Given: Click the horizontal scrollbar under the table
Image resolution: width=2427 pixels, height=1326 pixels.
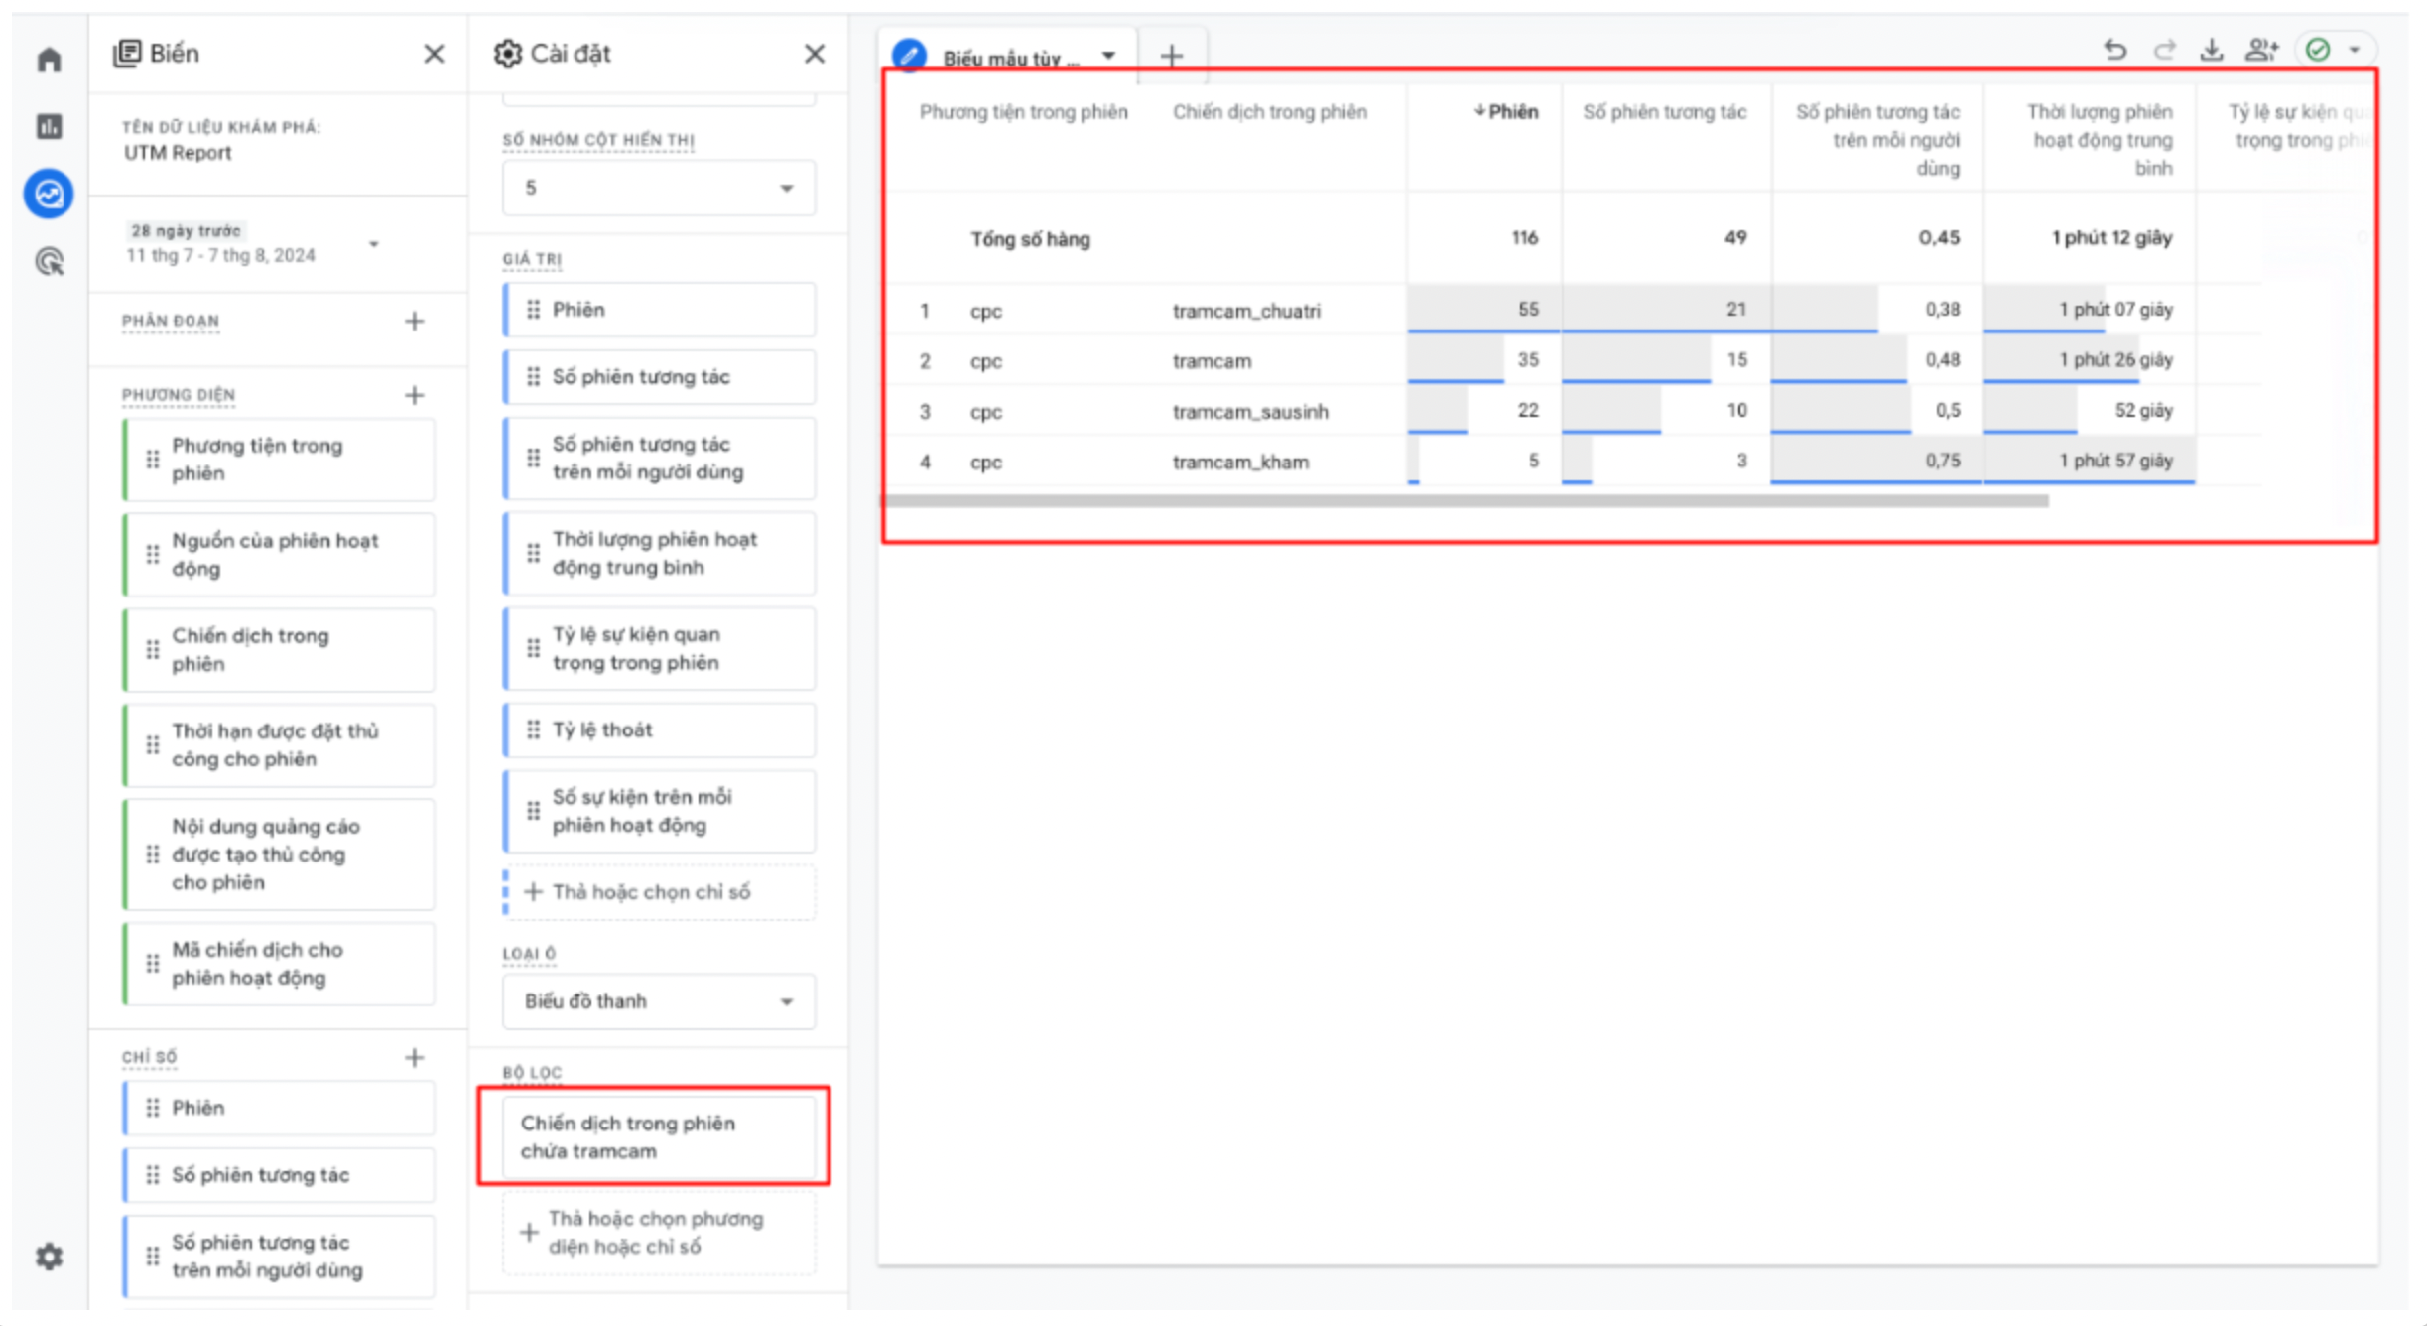Looking at the screenshot, I should click(x=1465, y=501).
